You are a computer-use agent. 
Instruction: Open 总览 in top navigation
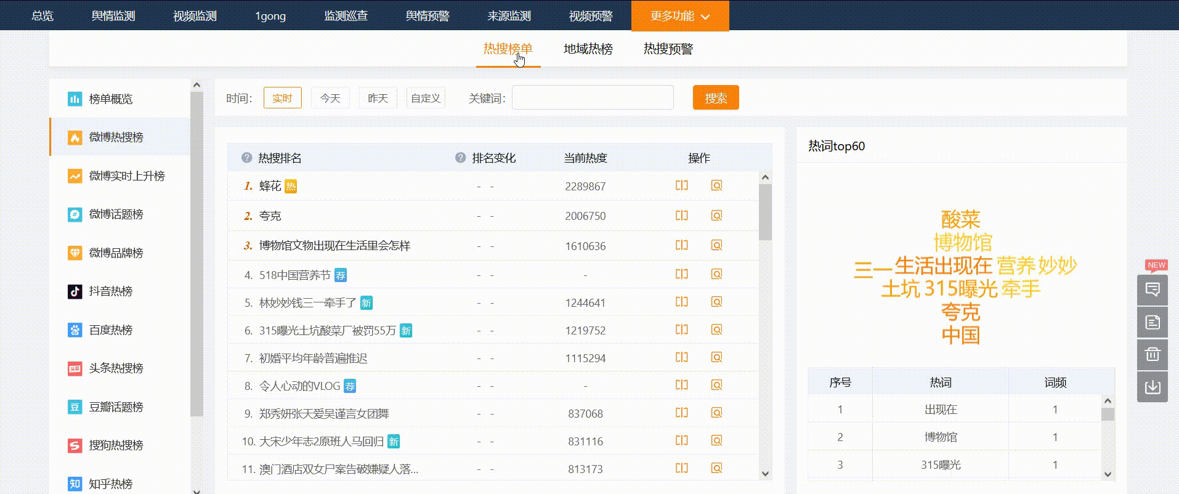pyautogui.click(x=43, y=16)
